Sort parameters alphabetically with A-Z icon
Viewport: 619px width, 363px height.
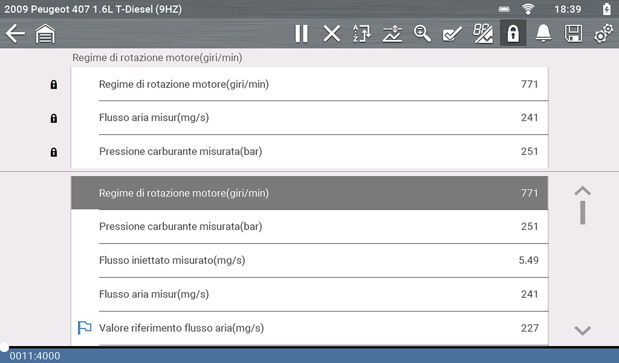362,33
